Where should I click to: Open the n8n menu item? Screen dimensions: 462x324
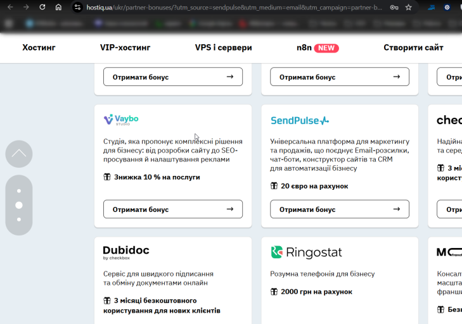[304, 47]
